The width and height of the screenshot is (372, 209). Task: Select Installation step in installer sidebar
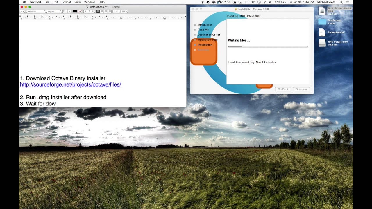(205, 45)
